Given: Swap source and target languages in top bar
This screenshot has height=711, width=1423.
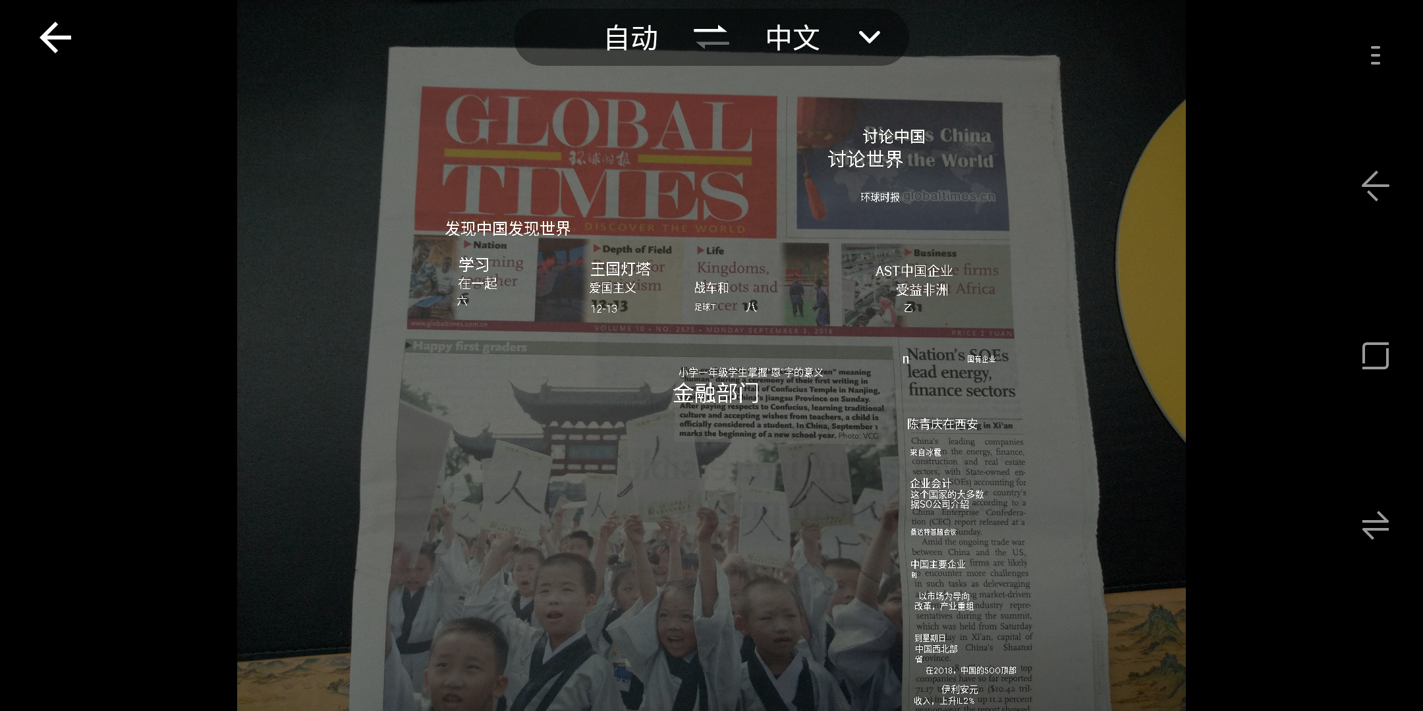Looking at the screenshot, I should pyautogui.click(x=711, y=38).
